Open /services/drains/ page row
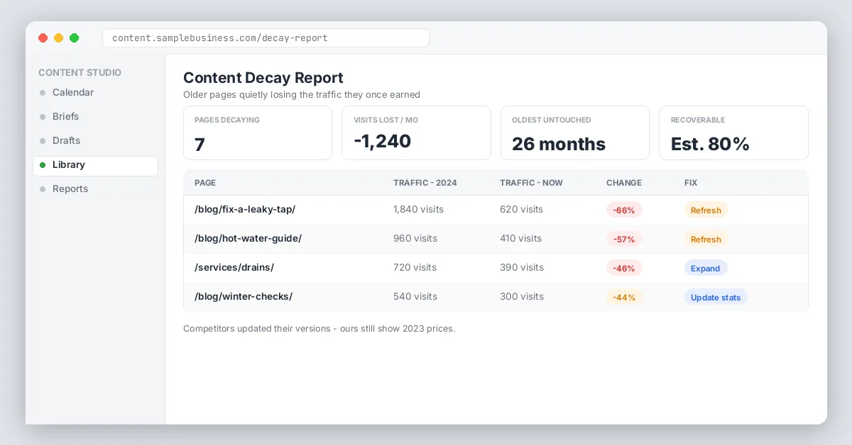 point(496,268)
